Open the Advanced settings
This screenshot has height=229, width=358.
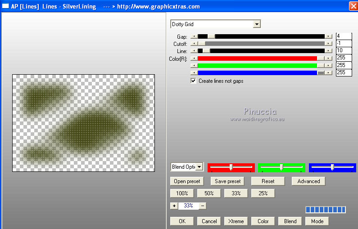pyautogui.click(x=308, y=181)
